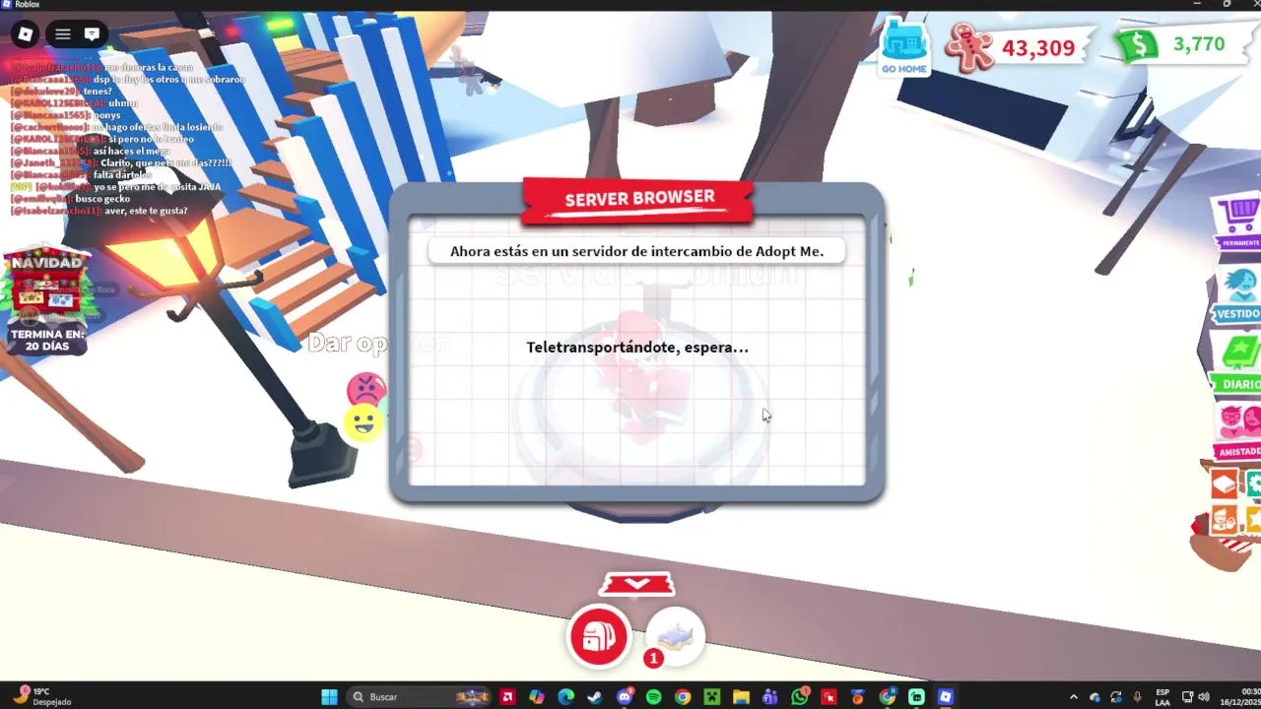Click chat message 'aver, este te gusta?'
This screenshot has height=709, width=1261.
coord(146,211)
